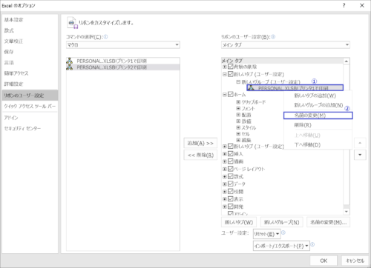
Task: Open the ribbon dropdown showing メイン タブ
Action: 286,44
